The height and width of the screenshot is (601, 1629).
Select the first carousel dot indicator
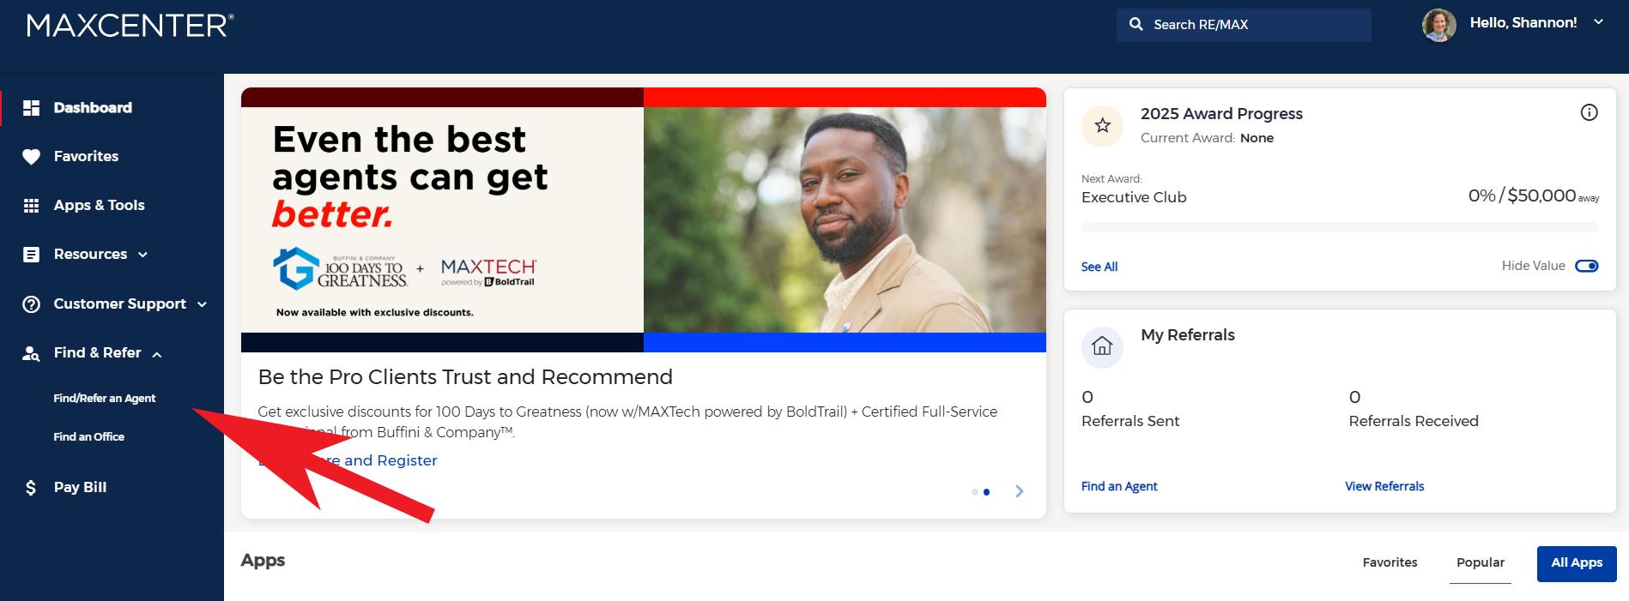(974, 492)
